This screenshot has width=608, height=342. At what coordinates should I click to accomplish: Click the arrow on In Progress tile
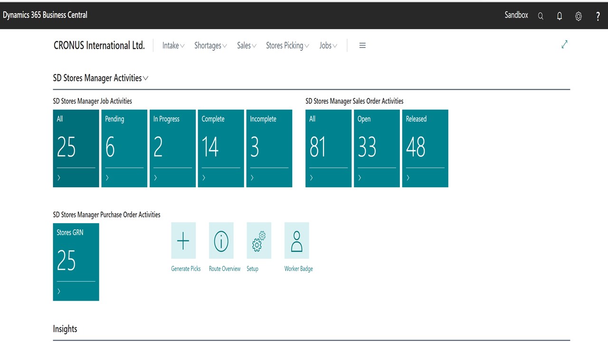tap(156, 178)
